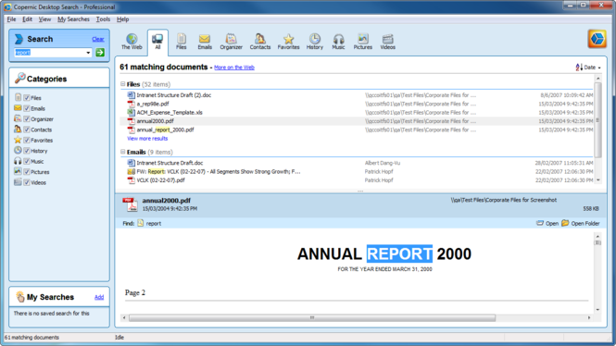The width and height of the screenshot is (616, 346).
Task: Uncheck the Pictures category checkbox
Action: click(27, 172)
